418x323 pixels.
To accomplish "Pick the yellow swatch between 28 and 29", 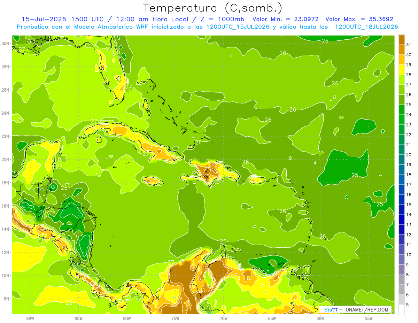I will point(402,70).
